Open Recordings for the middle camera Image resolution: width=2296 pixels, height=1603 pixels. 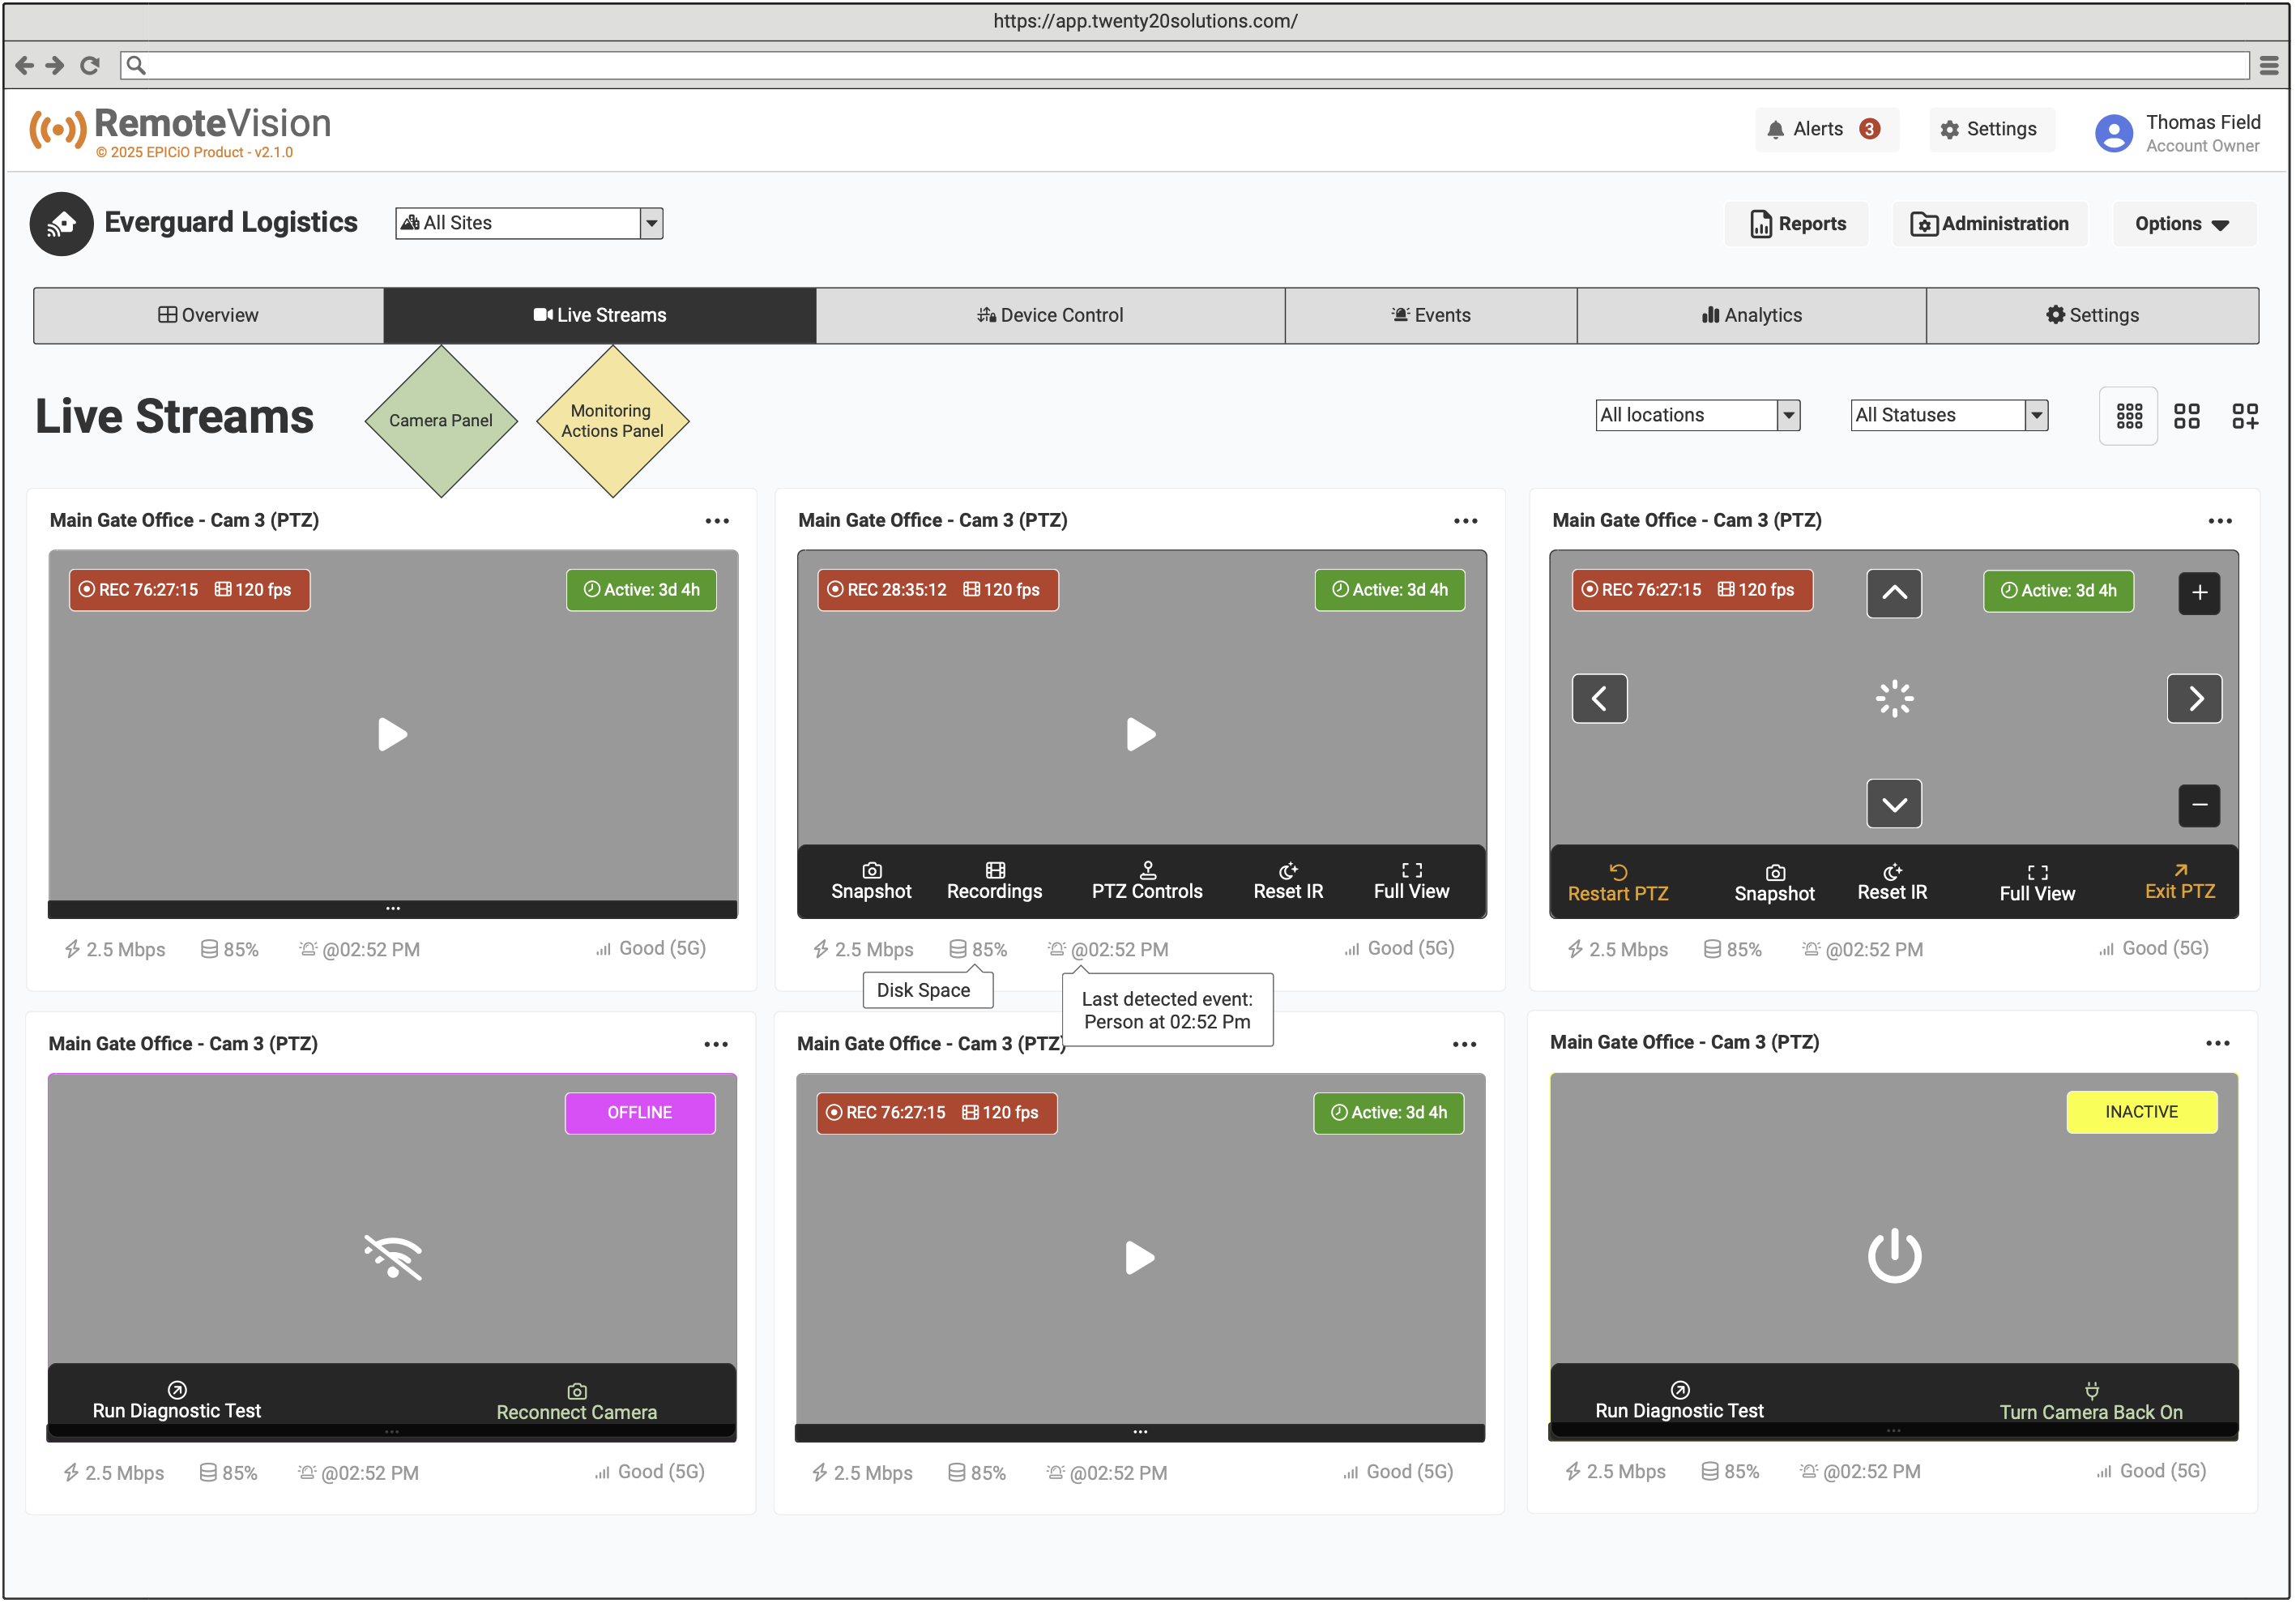click(994, 882)
